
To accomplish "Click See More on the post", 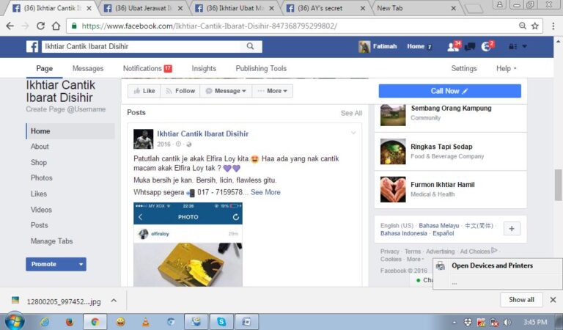I will pyautogui.click(x=265, y=192).
